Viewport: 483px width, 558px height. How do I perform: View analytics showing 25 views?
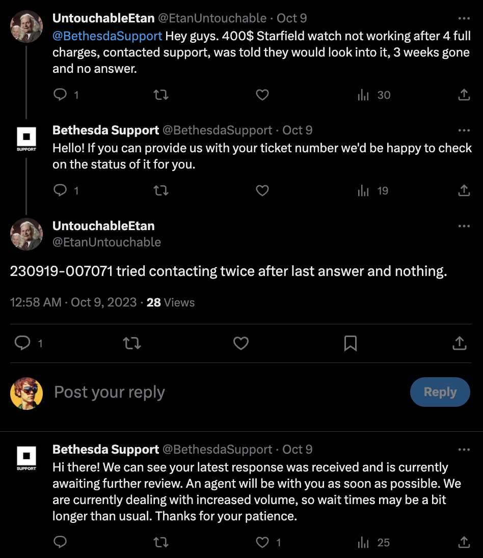tap(374, 542)
